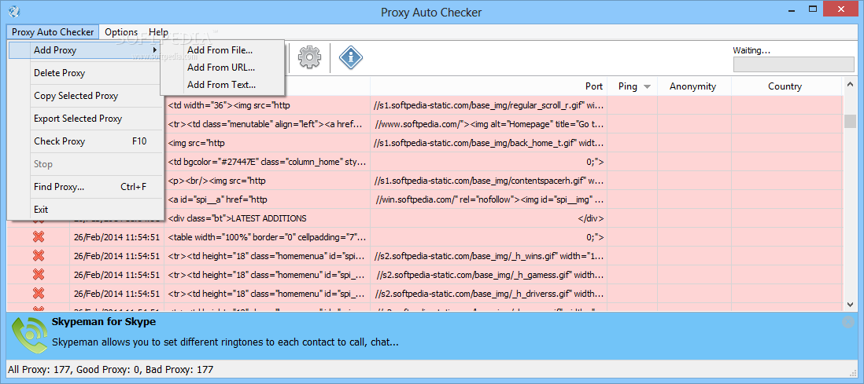Open the Skypeman for Skype link
Screen dimensions: 864x384
tap(104, 321)
